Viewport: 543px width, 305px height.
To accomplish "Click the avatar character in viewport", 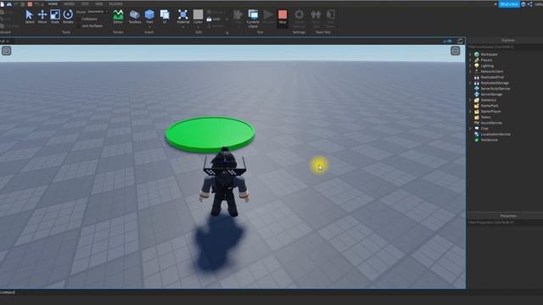I will pyautogui.click(x=224, y=183).
